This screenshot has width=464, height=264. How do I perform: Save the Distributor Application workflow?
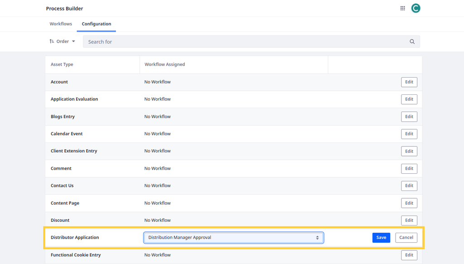381,238
